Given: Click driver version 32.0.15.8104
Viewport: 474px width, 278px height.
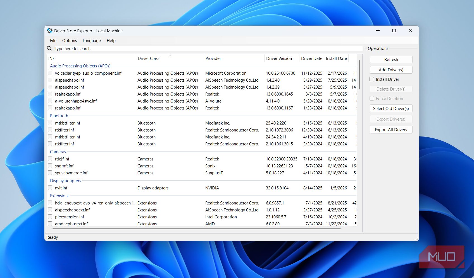Looking at the screenshot, I should pos(277,188).
